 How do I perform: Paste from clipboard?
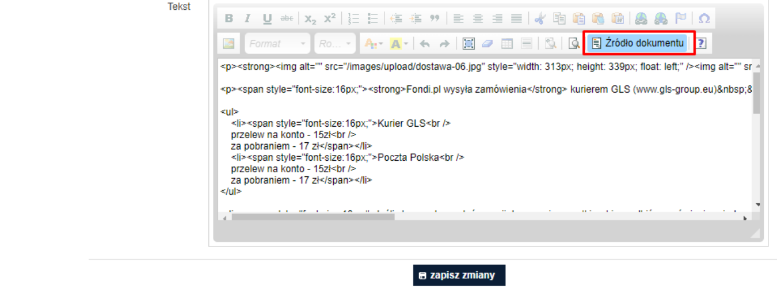click(x=578, y=18)
